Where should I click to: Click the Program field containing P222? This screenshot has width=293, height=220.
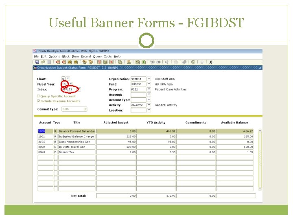(x=138, y=89)
